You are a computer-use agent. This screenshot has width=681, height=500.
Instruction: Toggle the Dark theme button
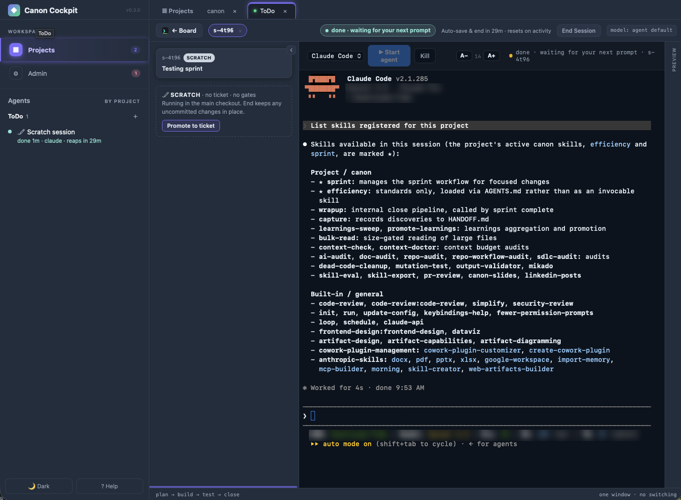tap(39, 486)
